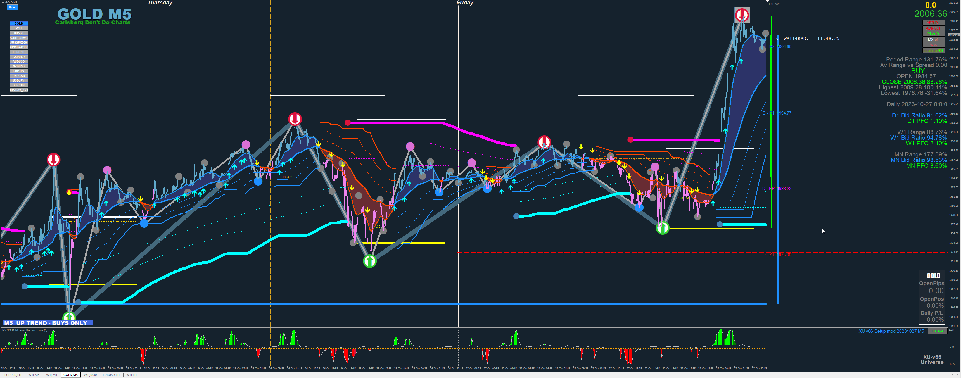Open the WTI,H1 chart tab
This screenshot has height=378, width=961.
pyautogui.click(x=131, y=375)
